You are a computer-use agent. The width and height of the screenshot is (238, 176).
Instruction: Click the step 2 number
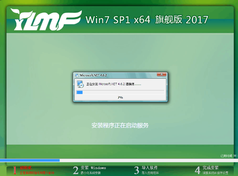tap(75, 170)
